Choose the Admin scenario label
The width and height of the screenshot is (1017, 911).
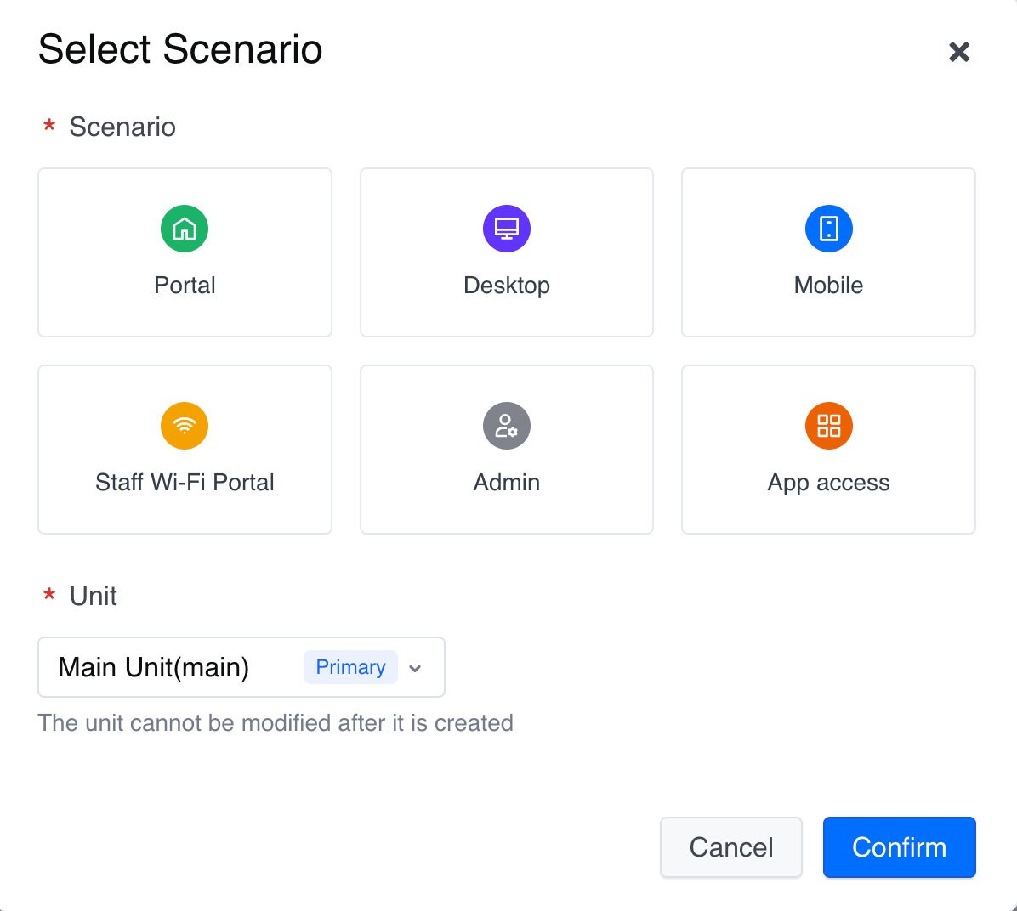point(507,483)
